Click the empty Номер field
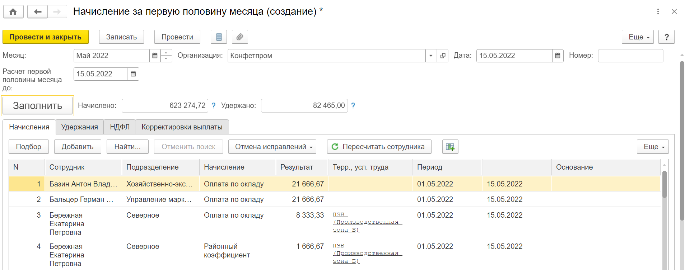Viewport: 685px width, 270px height. (630, 56)
